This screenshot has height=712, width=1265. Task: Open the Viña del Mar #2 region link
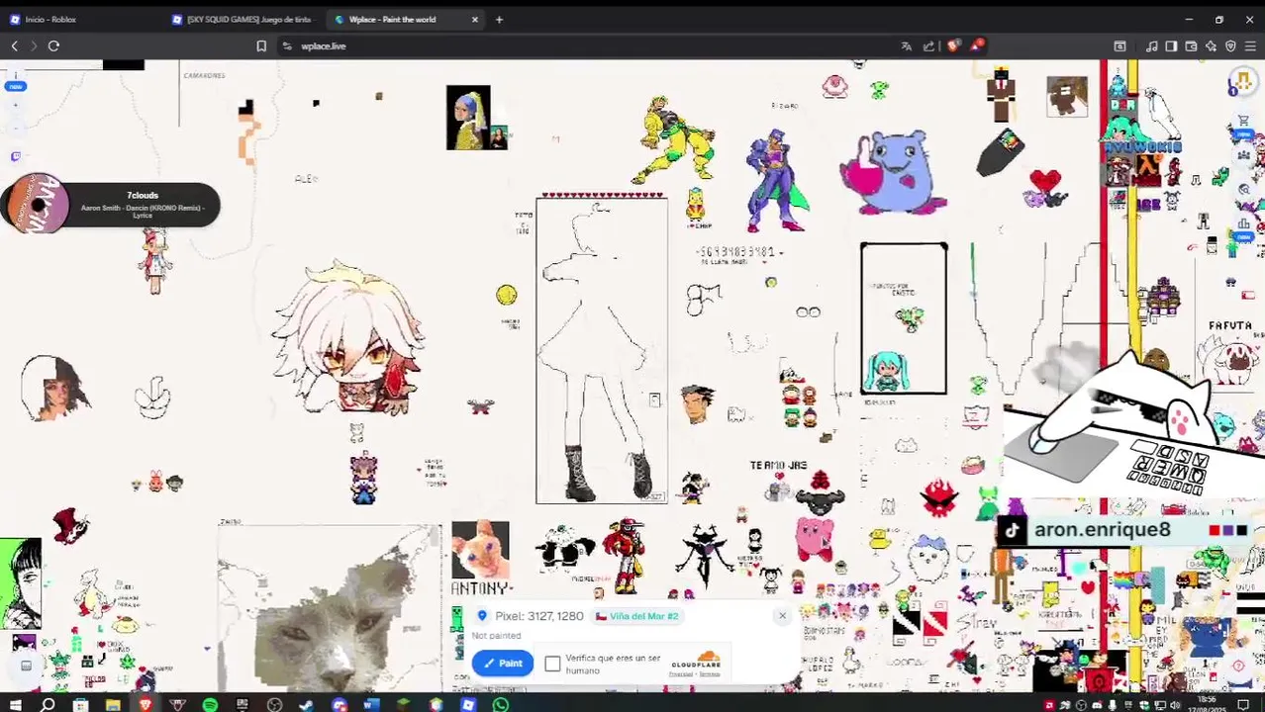click(636, 616)
